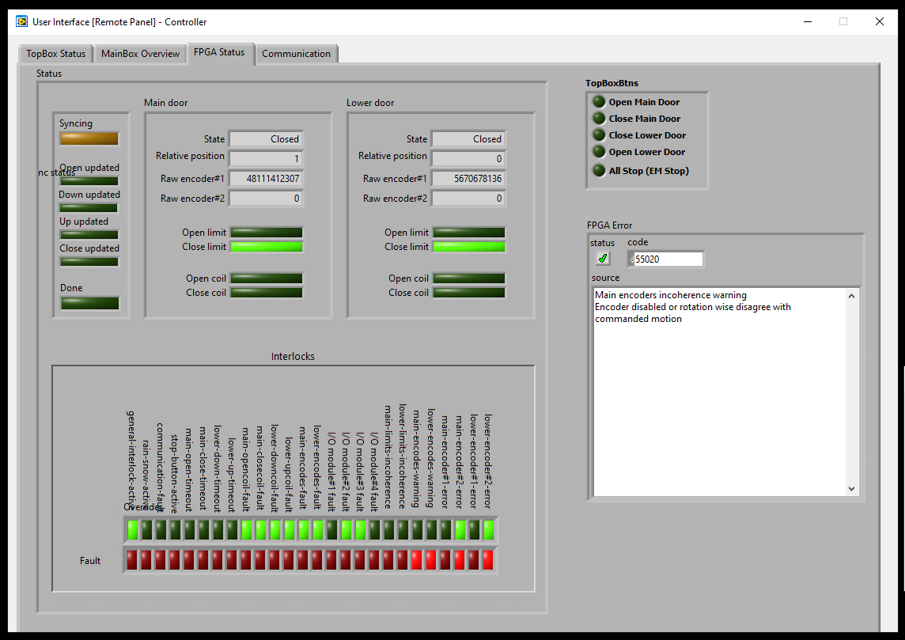Click the FPGA Error code field
Image resolution: width=905 pixels, height=640 pixels.
tap(666, 259)
